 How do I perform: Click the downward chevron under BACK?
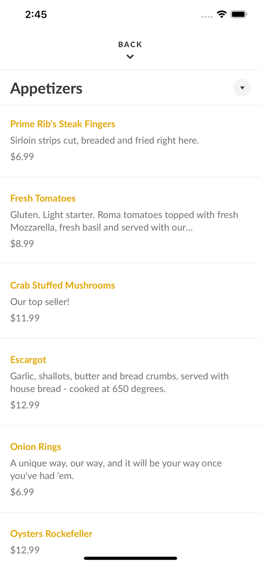tap(130, 57)
